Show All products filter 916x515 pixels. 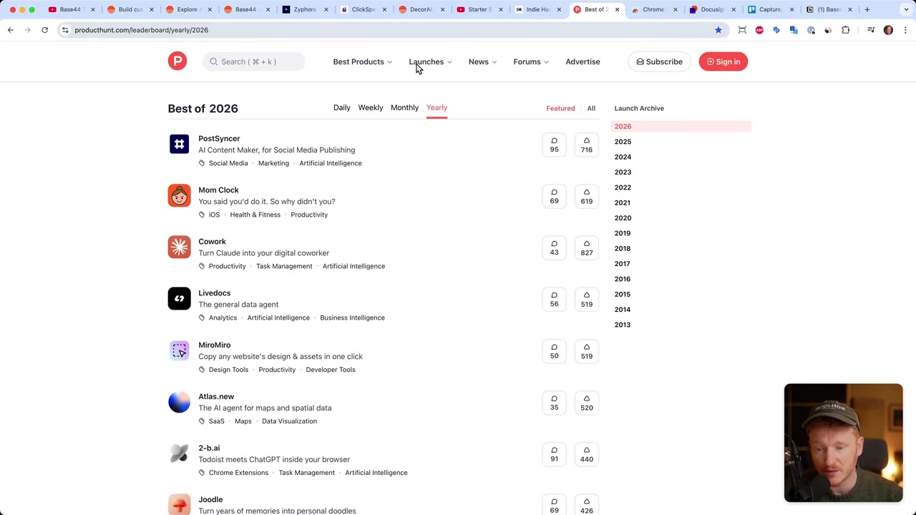click(x=591, y=108)
